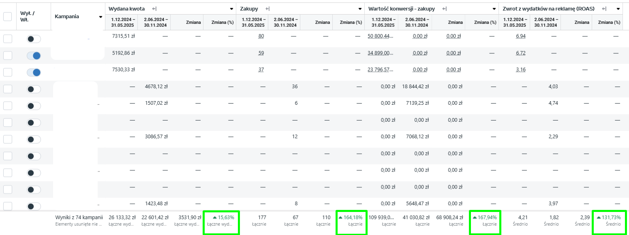Open the underlined 6,94 ROAS value

(521, 36)
